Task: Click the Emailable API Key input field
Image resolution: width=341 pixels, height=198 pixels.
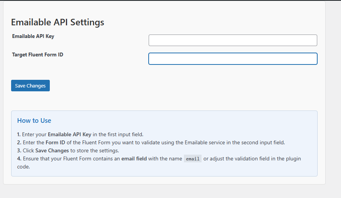Action: click(x=233, y=40)
